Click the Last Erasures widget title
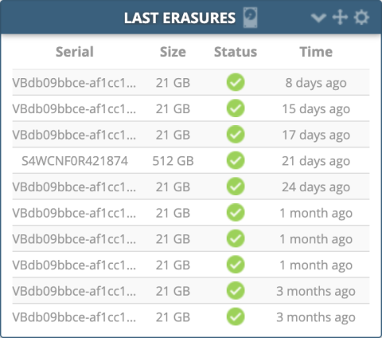The height and width of the screenshot is (338, 382). tap(180, 18)
